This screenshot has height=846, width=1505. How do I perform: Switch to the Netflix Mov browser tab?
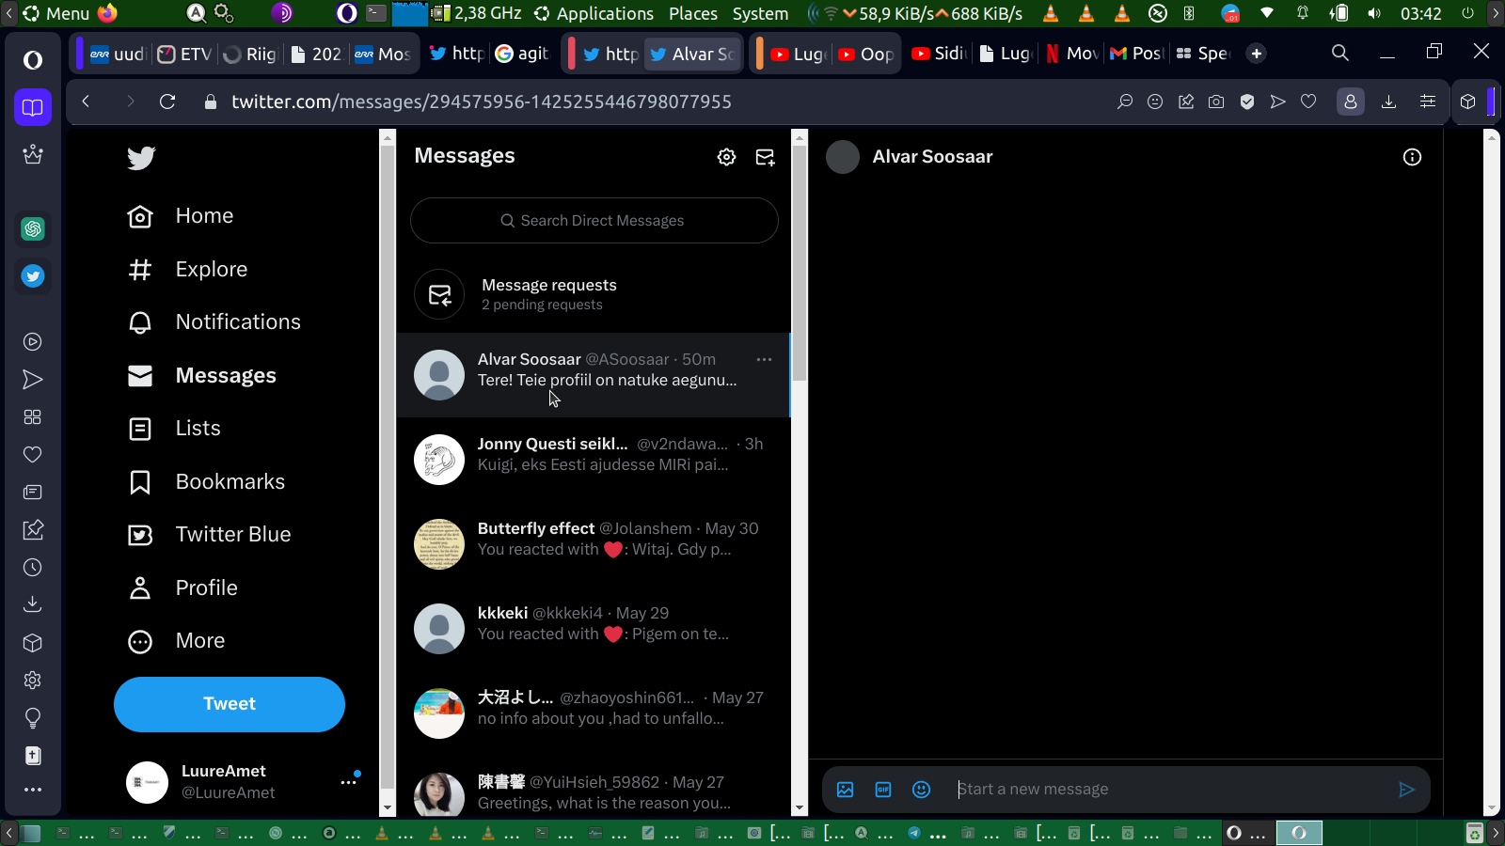pyautogui.click(x=1072, y=54)
